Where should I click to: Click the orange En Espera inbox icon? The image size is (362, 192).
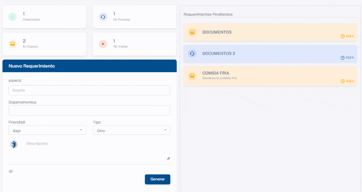click(x=13, y=44)
